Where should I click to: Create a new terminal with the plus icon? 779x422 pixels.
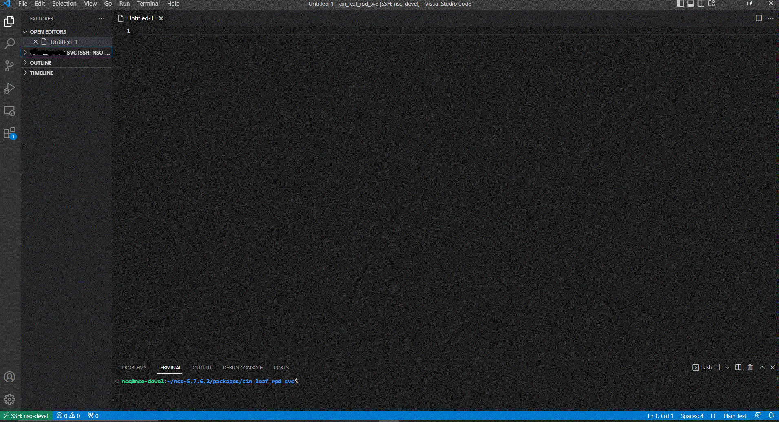(719, 367)
